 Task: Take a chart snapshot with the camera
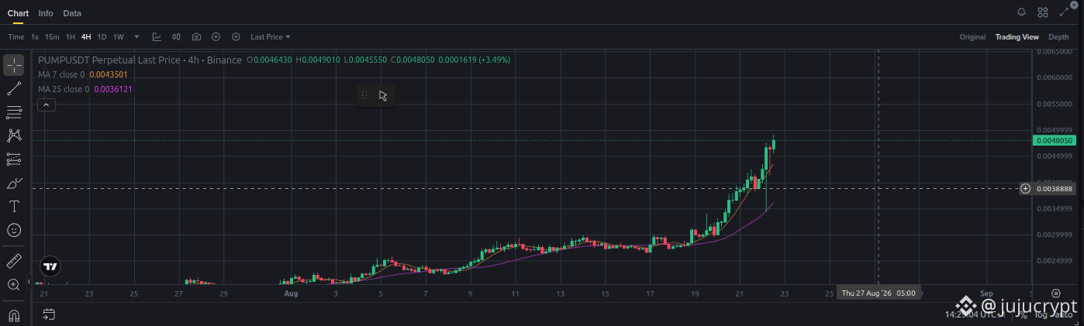point(196,36)
